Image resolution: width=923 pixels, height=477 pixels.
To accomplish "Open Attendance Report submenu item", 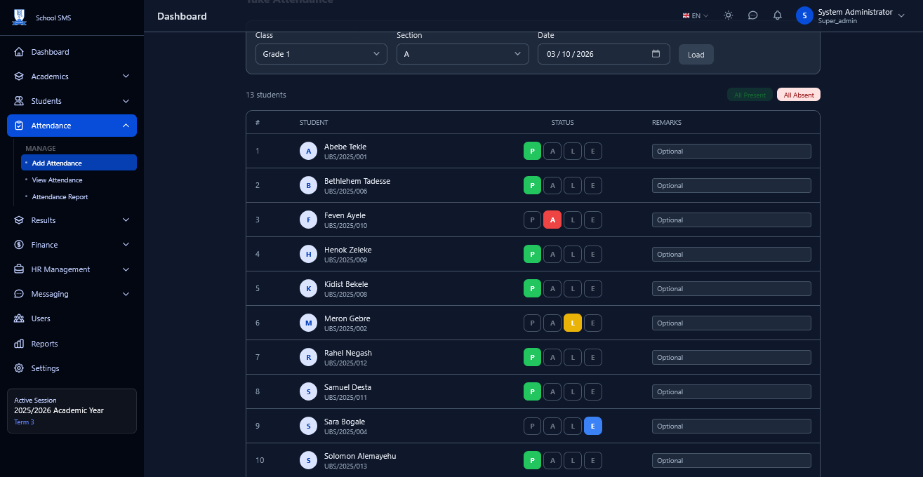I will point(79,197).
